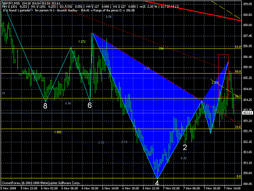Click the 'D1 /\ 593' indicator reading
The height and width of the screenshot is (191, 254).
66,7
